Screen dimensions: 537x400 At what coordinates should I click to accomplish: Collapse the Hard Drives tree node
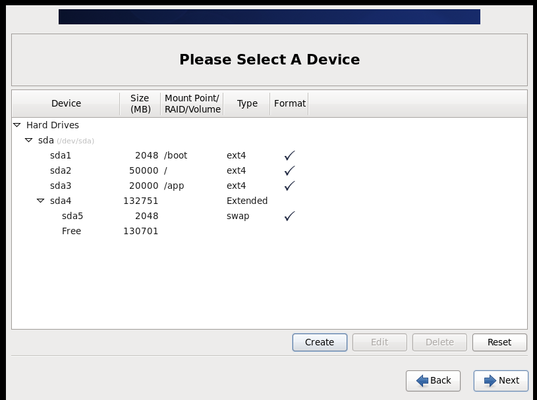pyautogui.click(x=16, y=125)
